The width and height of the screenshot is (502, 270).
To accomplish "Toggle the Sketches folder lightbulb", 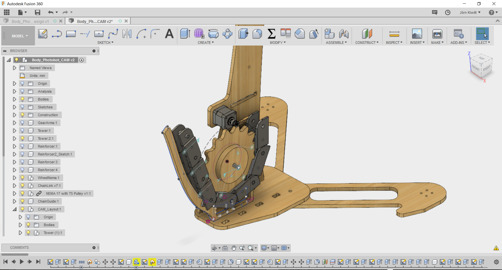I will tap(22, 107).
